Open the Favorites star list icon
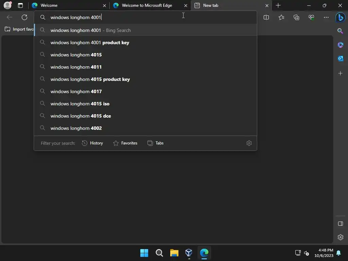 tap(281, 17)
